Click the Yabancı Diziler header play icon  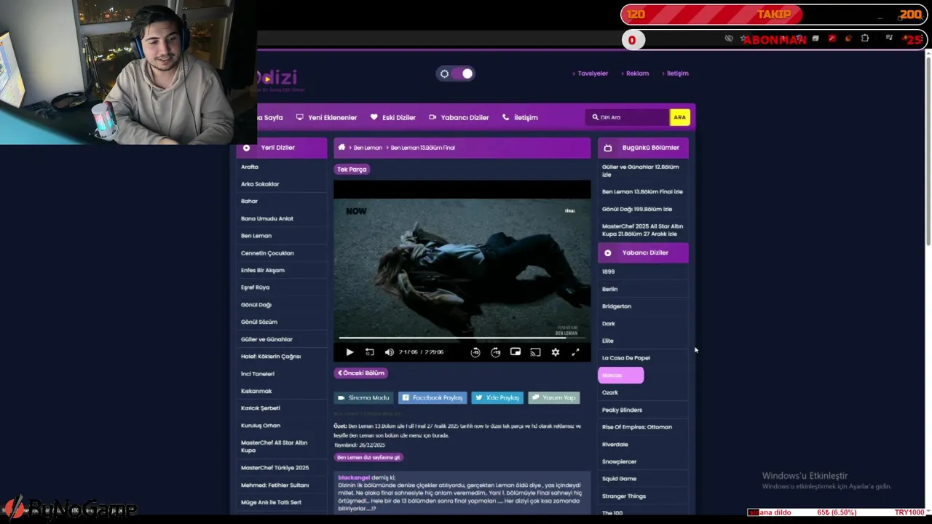608,253
